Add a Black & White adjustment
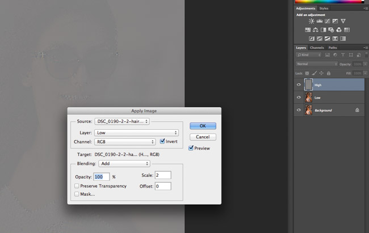The image size is (369, 233). pos(324,30)
